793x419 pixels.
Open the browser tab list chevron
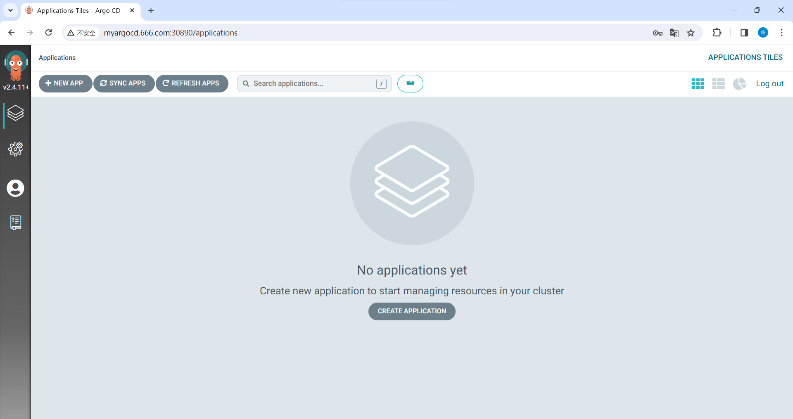coord(10,10)
